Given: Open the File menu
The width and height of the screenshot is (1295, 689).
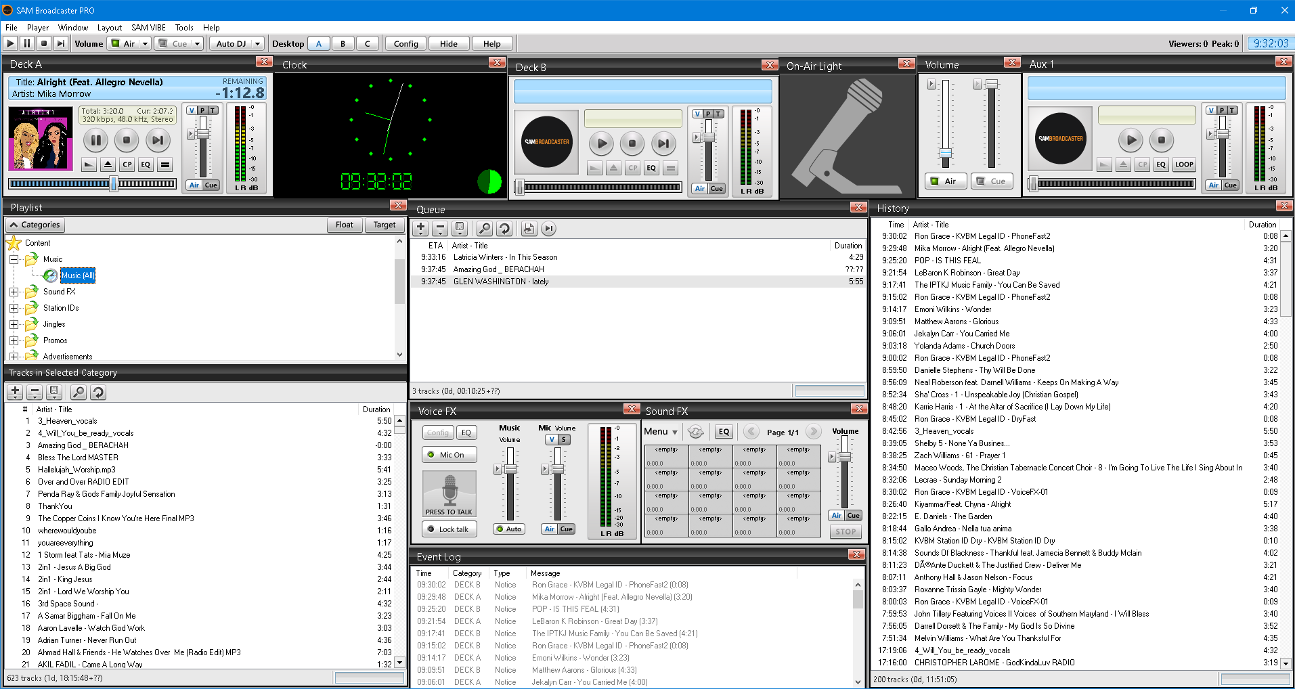Looking at the screenshot, I should pos(12,28).
